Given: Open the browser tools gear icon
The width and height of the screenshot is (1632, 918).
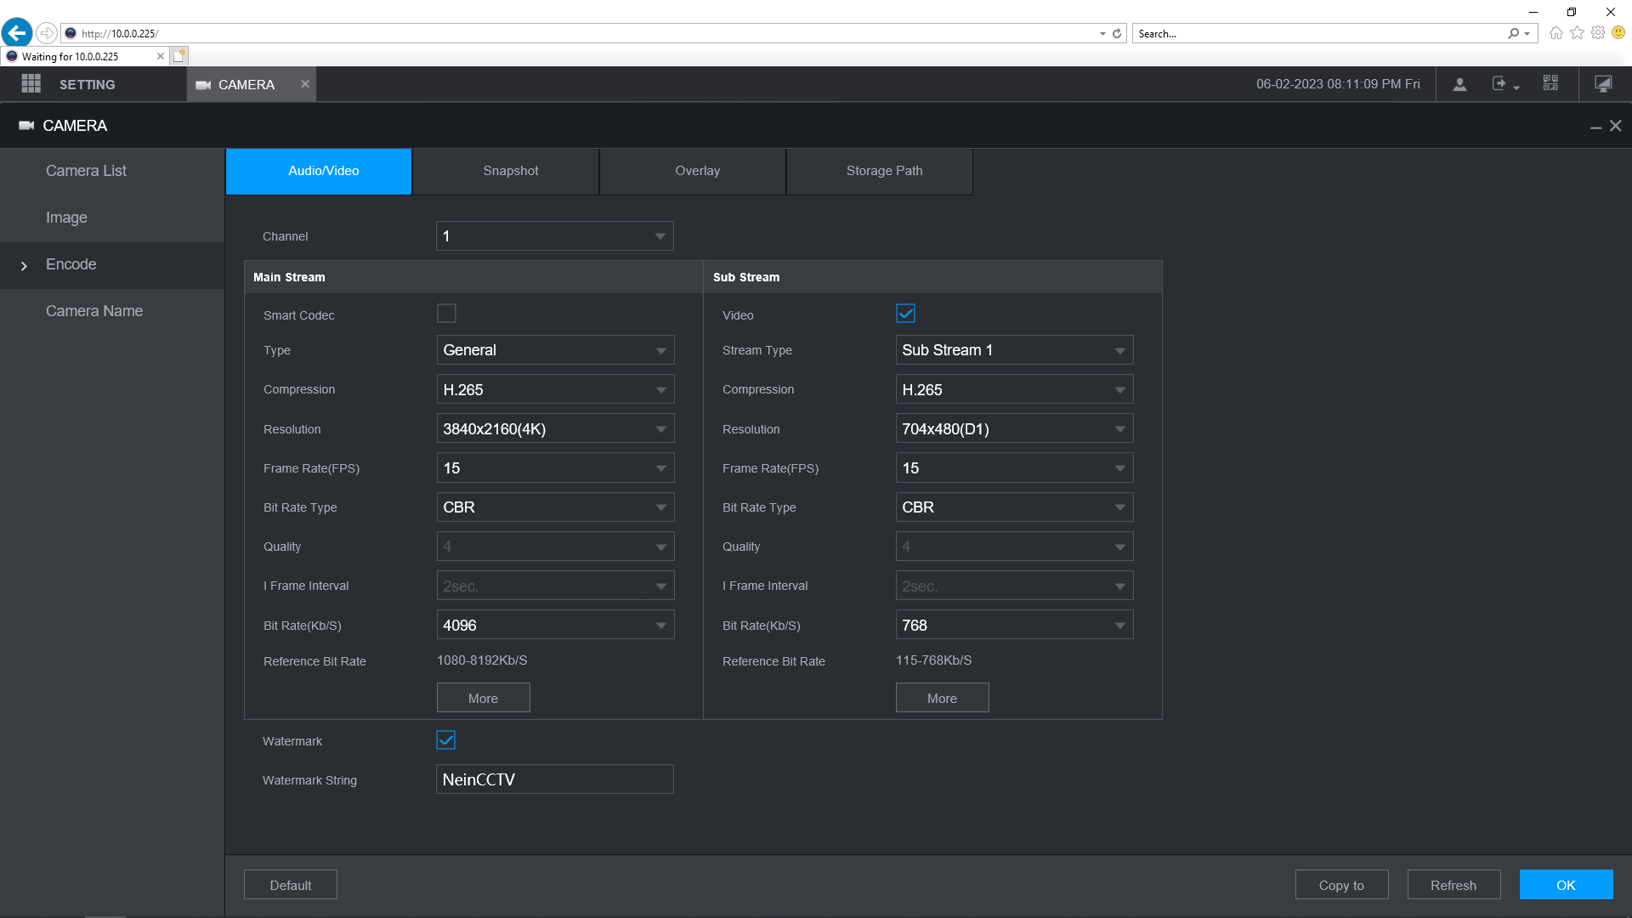Looking at the screenshot, I should point(1598,32).
